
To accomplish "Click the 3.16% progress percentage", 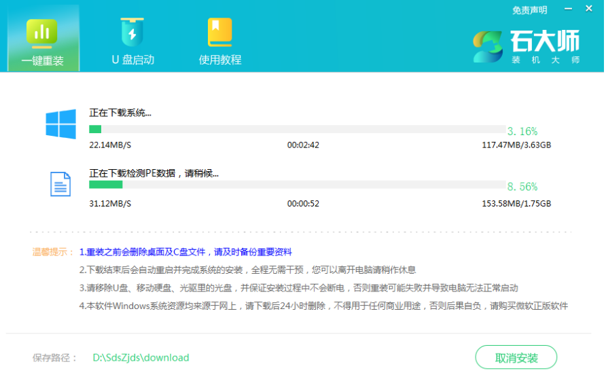I will tap(522, 131).
